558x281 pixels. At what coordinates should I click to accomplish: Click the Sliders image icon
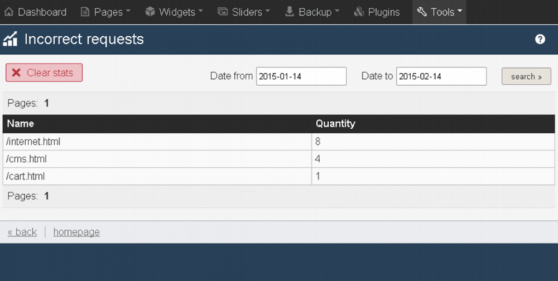[223, 12]
